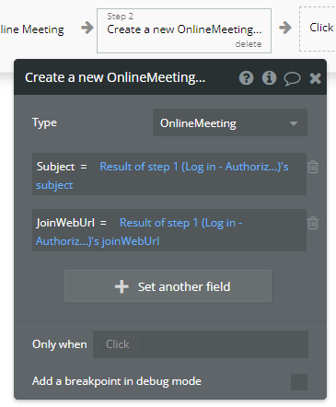Viewport: 336px width, 407px height.
Task: Open the help question mark icon
Action: pos(246,78)
